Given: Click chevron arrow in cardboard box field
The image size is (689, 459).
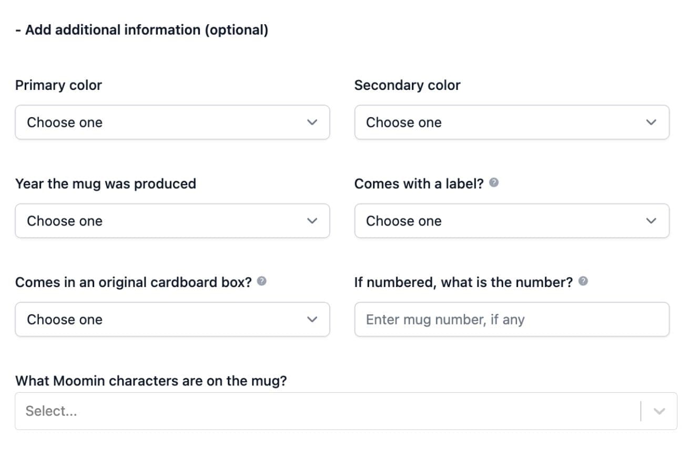Looking at the screenshot, I should [x=312, y=319].
